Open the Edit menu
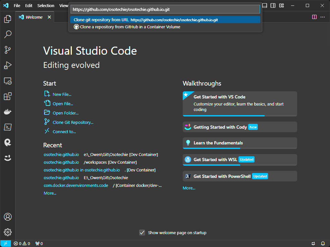This screenshot has height=247, width=330. tap(29, 5)
